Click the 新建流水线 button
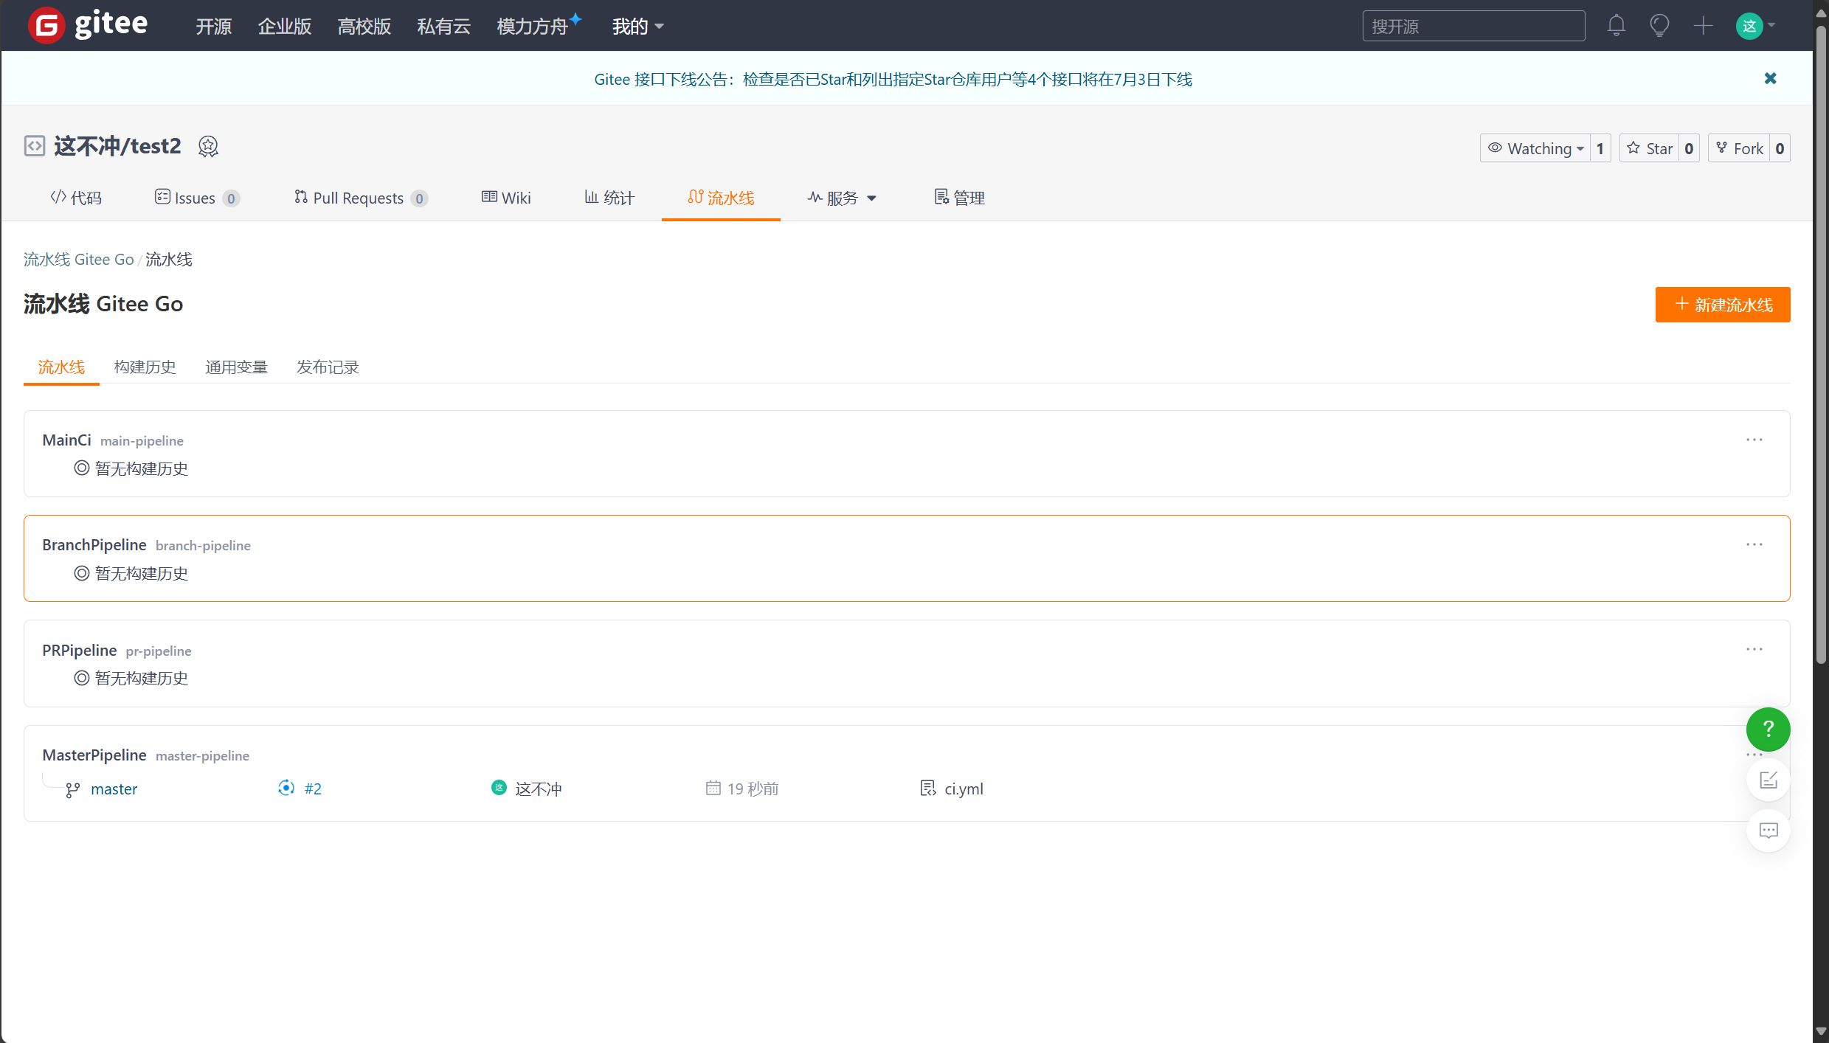 point(1722,305)
